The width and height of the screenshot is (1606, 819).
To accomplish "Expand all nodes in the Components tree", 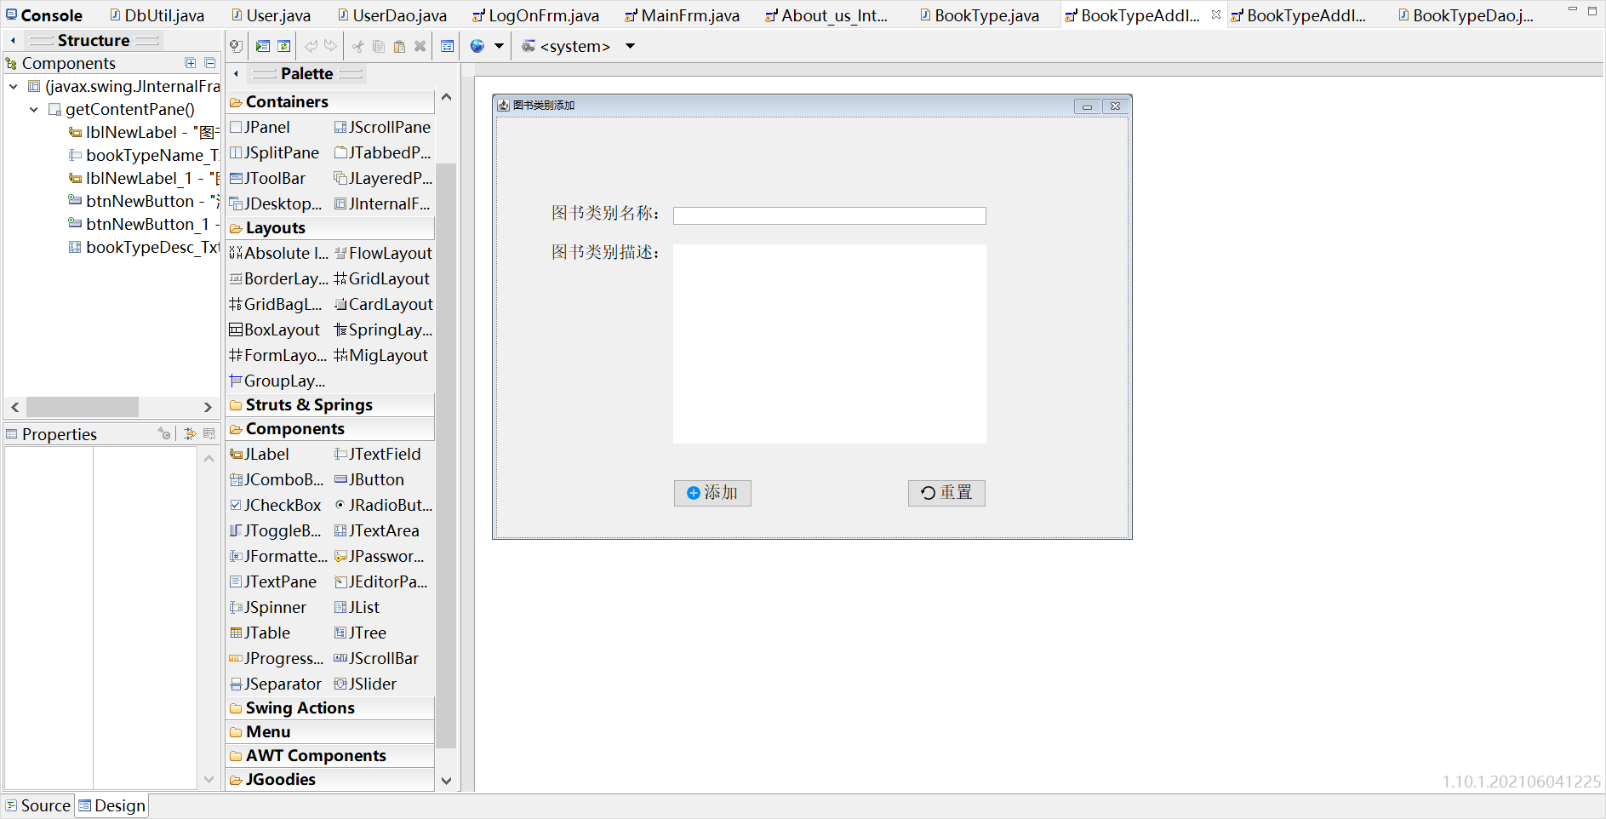I will coord(190,62).
